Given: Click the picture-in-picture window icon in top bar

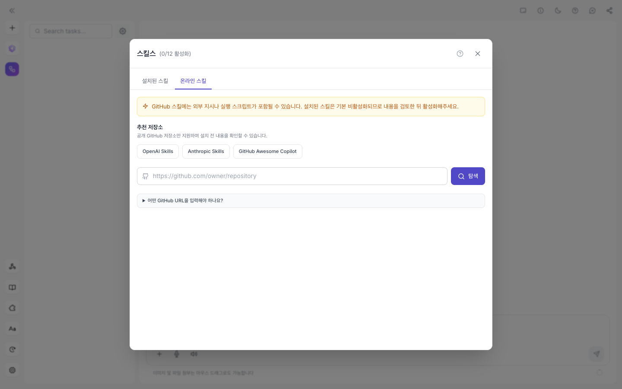Looking at the screenshot, I should [x=523, y=10].
